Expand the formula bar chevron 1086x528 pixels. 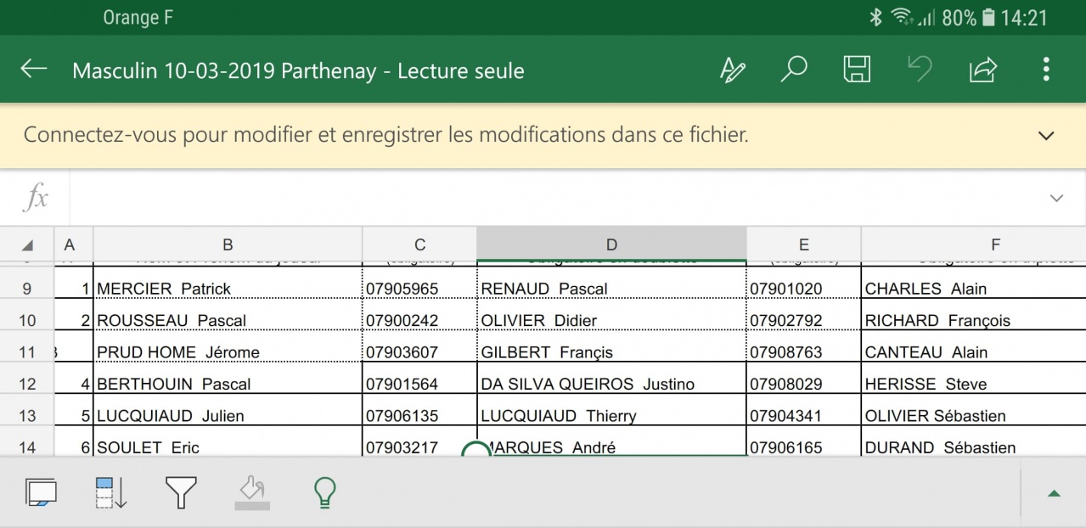coord(1056,199)
